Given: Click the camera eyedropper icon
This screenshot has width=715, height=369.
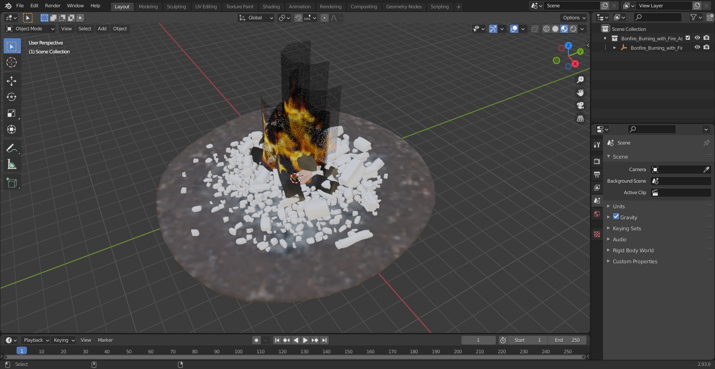Looking at the screenshot, I should tap(706, 170).
